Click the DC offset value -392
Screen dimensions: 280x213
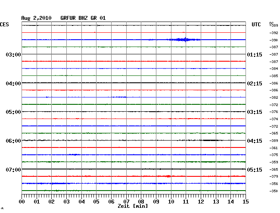coord(274,33)
